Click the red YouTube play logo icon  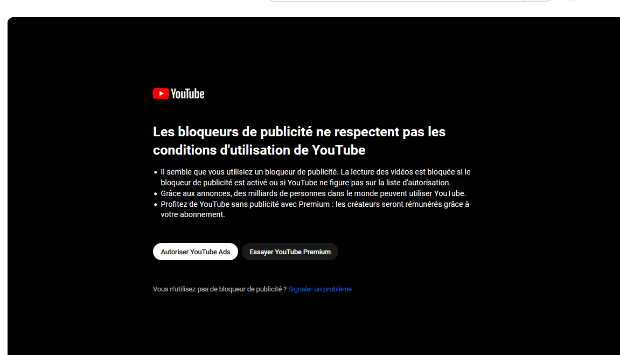point(161,94)
